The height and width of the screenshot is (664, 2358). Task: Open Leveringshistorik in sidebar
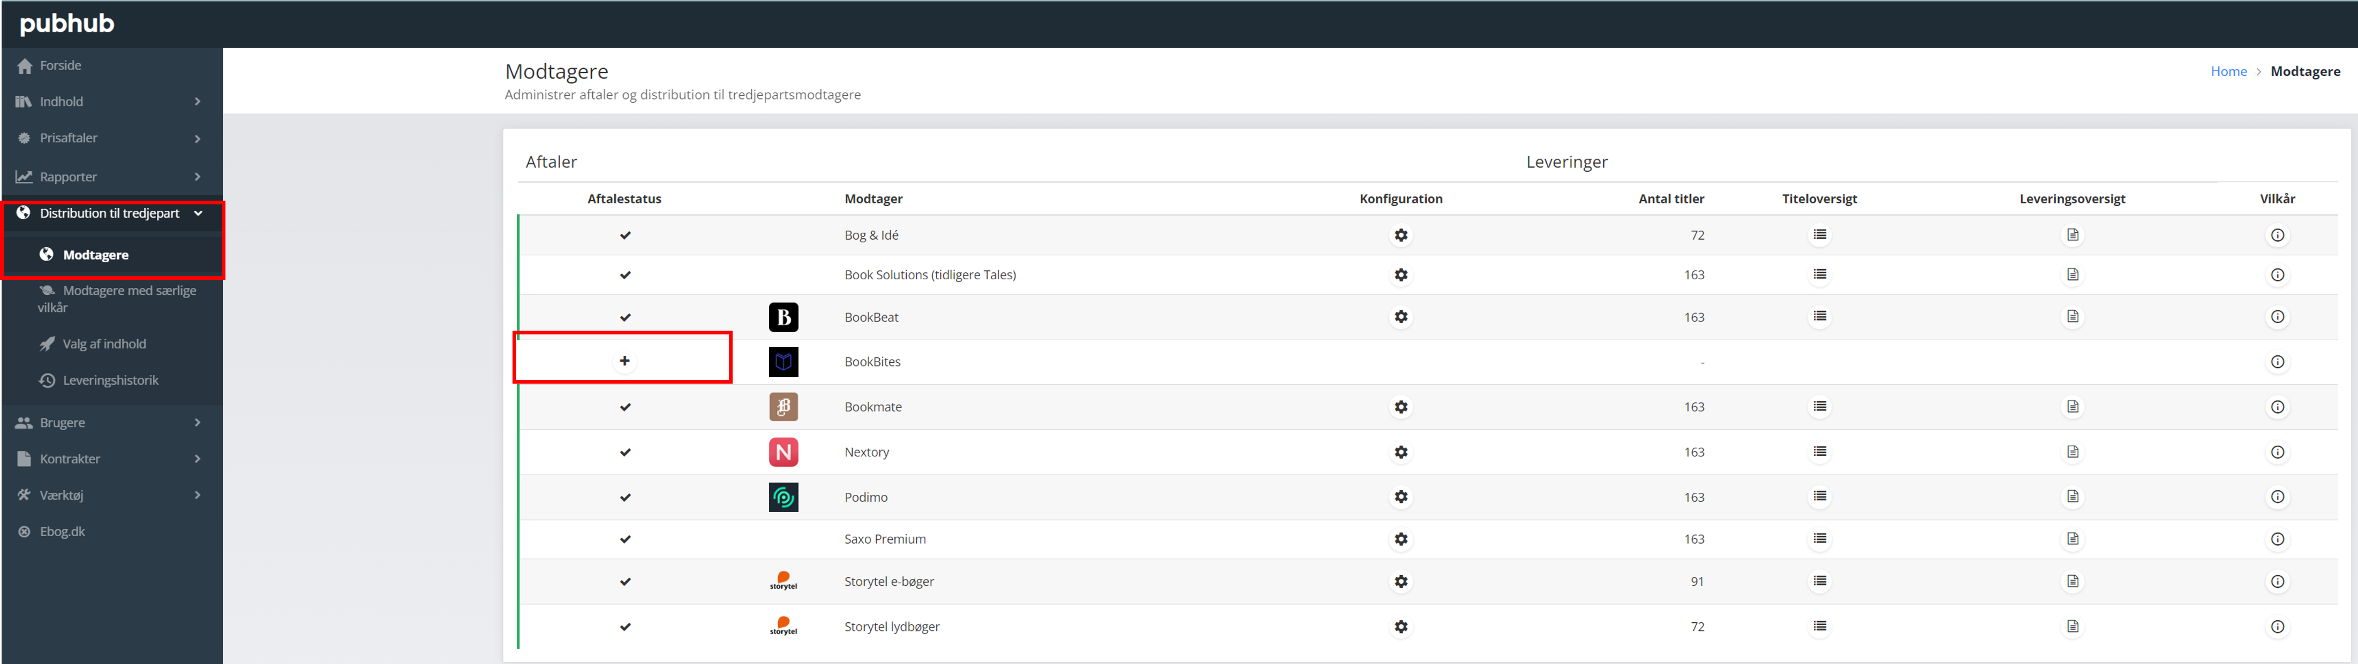click(110, 379)
